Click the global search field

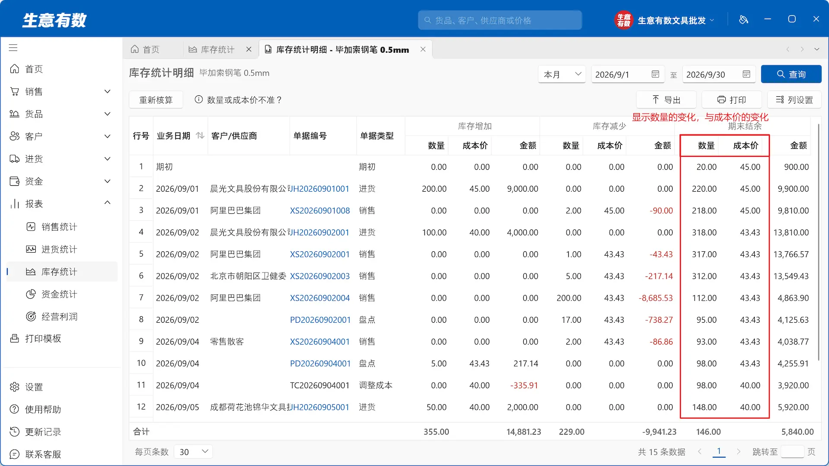[500, 20]
